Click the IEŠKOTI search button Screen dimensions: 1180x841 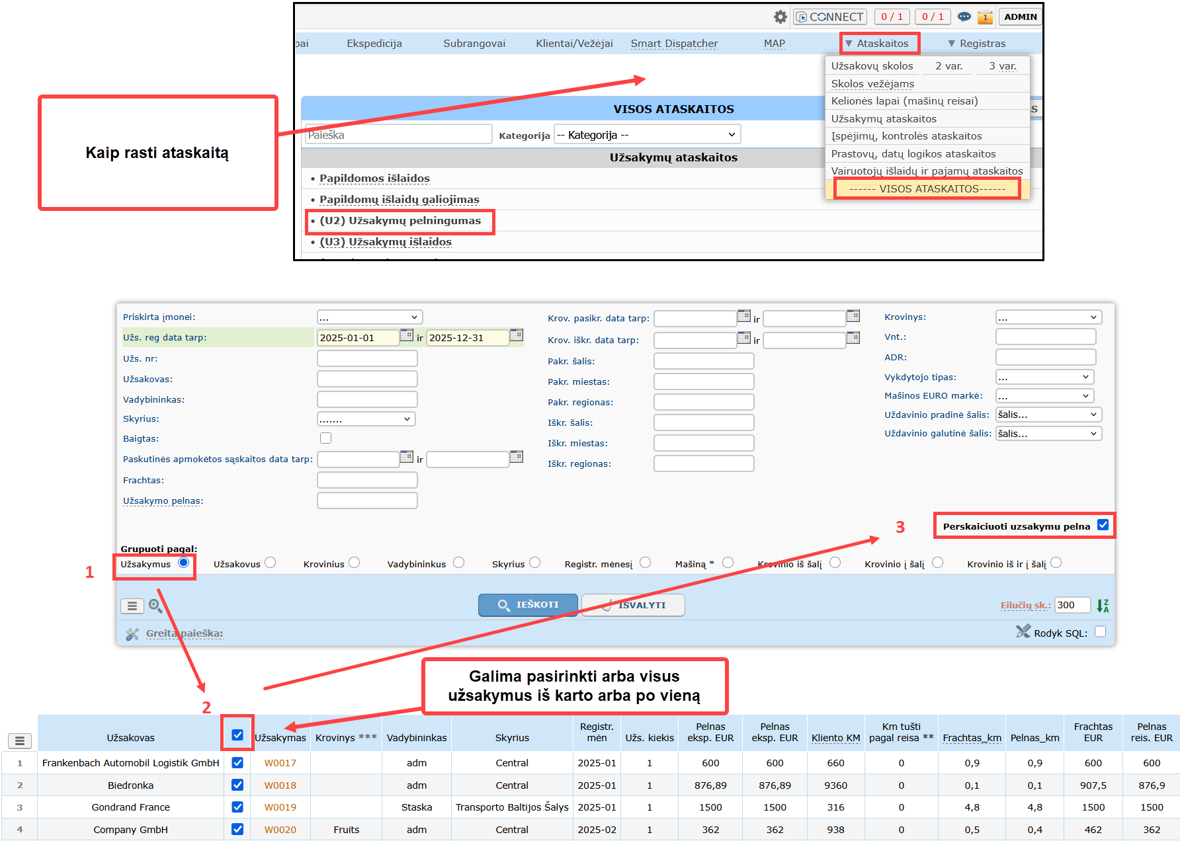(x=528, y=605)
